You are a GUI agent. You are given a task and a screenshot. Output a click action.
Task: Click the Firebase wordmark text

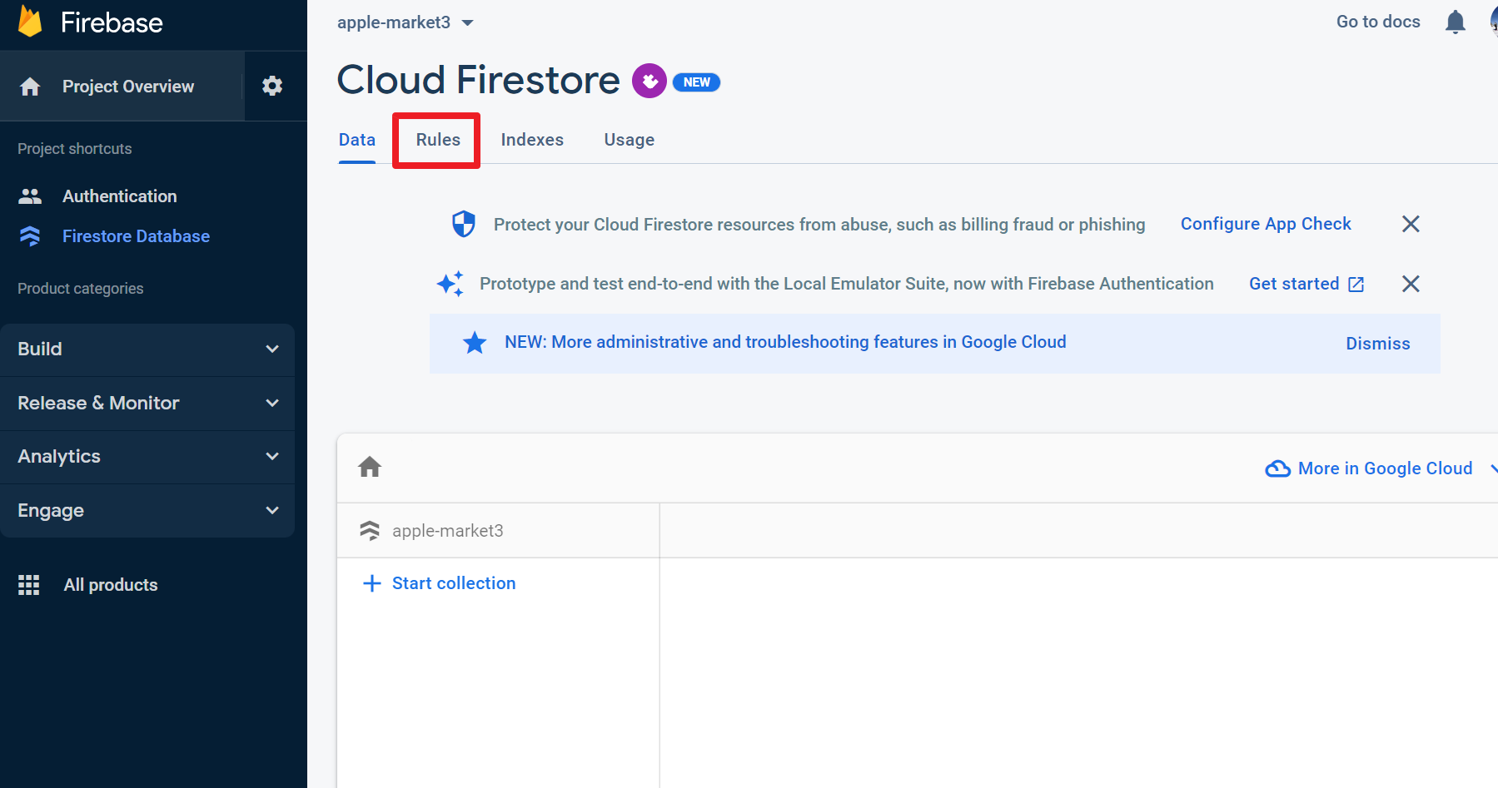coord(112,22)
